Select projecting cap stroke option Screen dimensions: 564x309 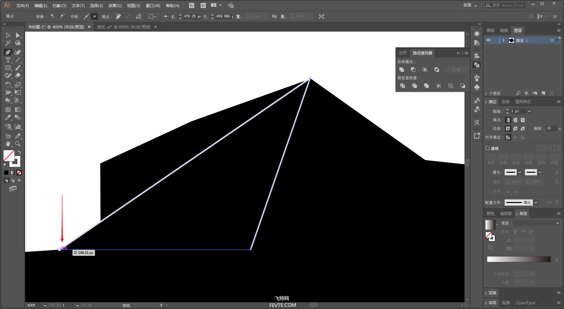[x=523, y=120]
